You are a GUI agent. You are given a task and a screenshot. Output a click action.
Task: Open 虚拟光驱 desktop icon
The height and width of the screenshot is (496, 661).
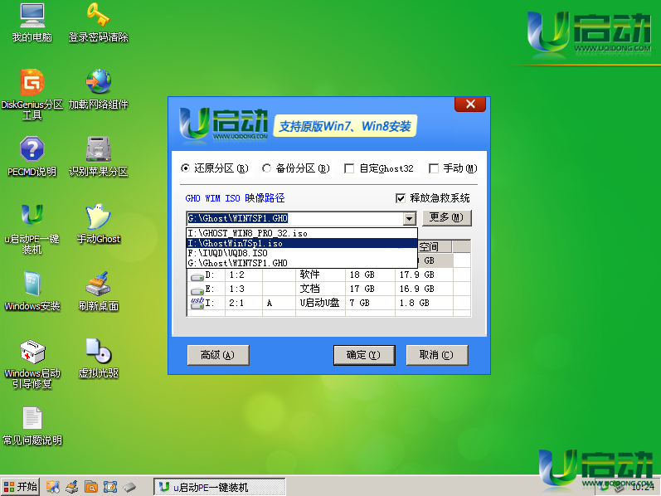tap(98, 352)
